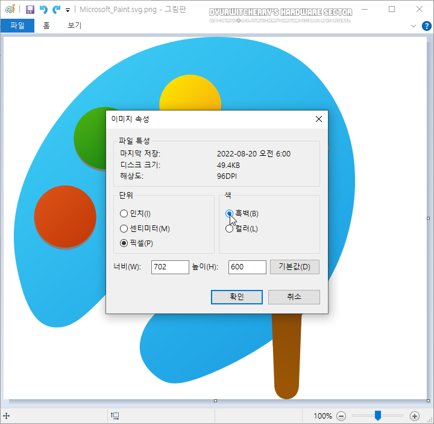
Task: Zoom in with the plus button
Action: [414, 416]
